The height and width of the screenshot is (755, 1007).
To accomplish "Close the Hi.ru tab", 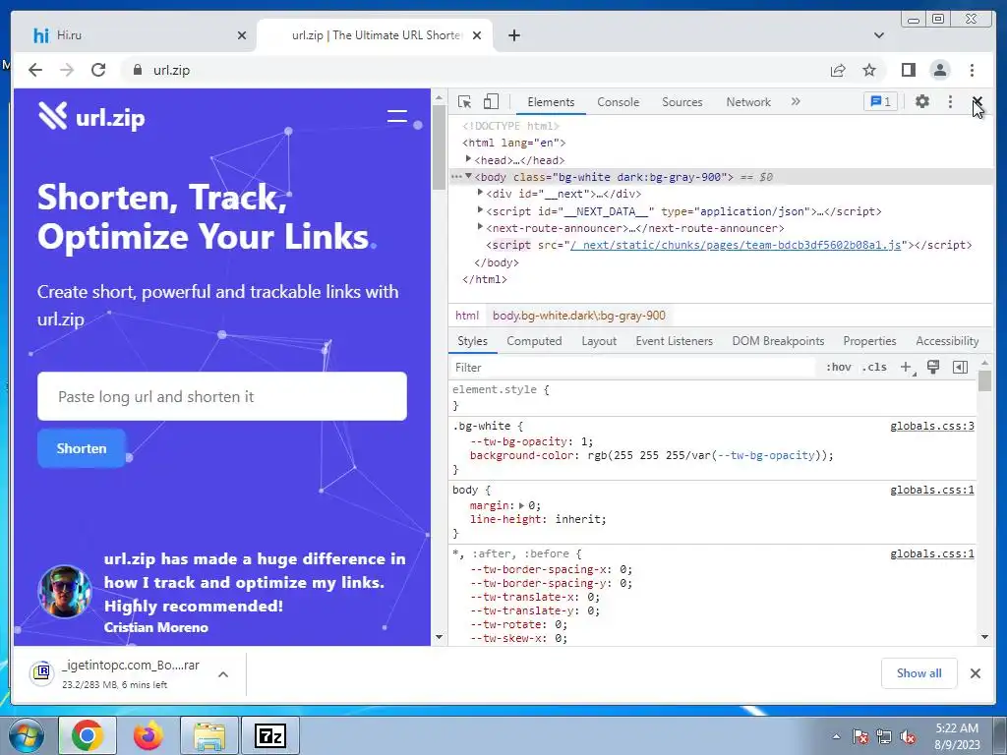I will (x=242, y=35).
